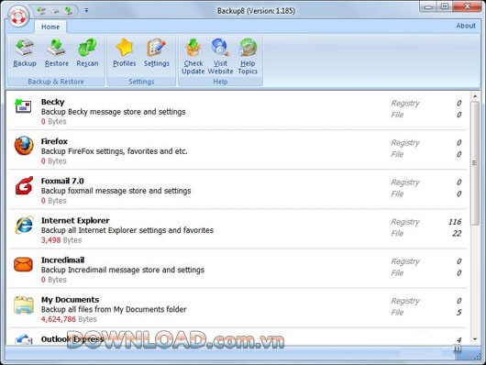Click Internet Explorer Registry count 116
This screenshot has height=365, width=486.
[455, 222]
